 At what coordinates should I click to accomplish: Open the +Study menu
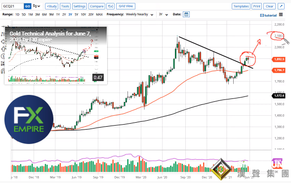tap(51, 6)
